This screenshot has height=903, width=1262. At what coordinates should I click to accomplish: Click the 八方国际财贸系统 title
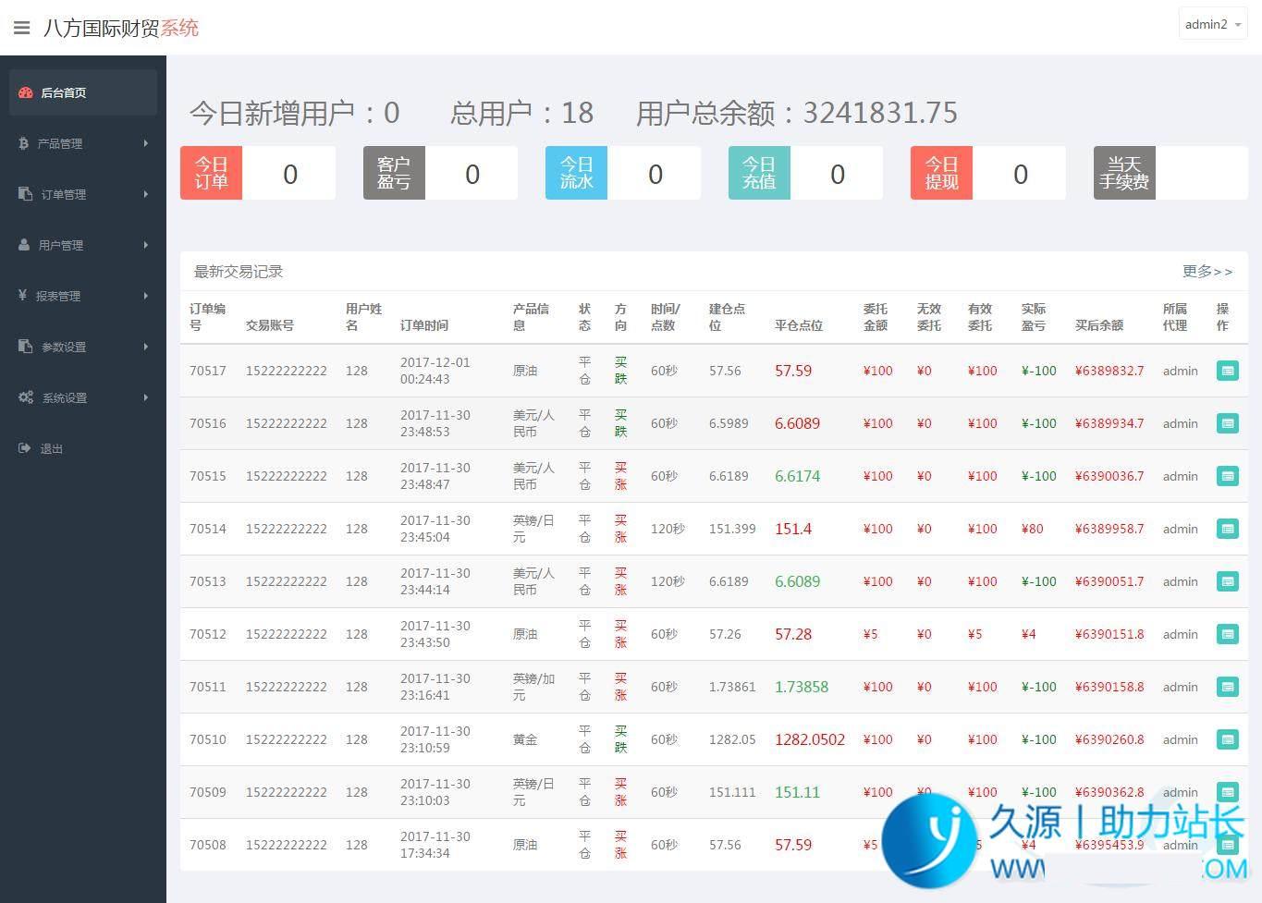point(121,28)
